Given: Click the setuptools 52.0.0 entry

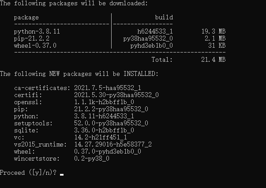Looking at the screenshot, I should point(81,123).
